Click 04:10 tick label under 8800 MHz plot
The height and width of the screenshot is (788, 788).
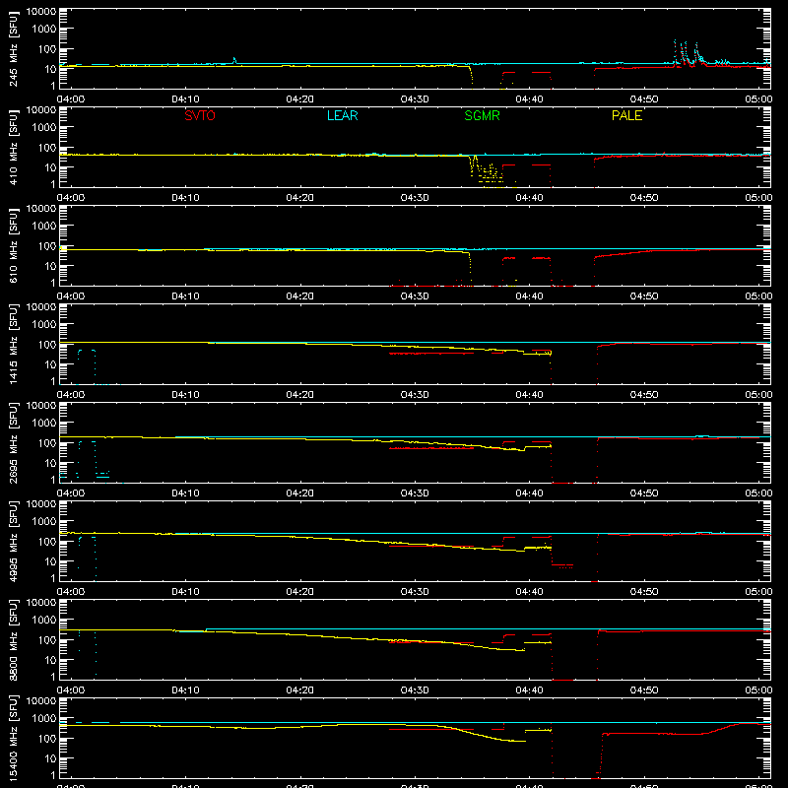tap(185, 690)
